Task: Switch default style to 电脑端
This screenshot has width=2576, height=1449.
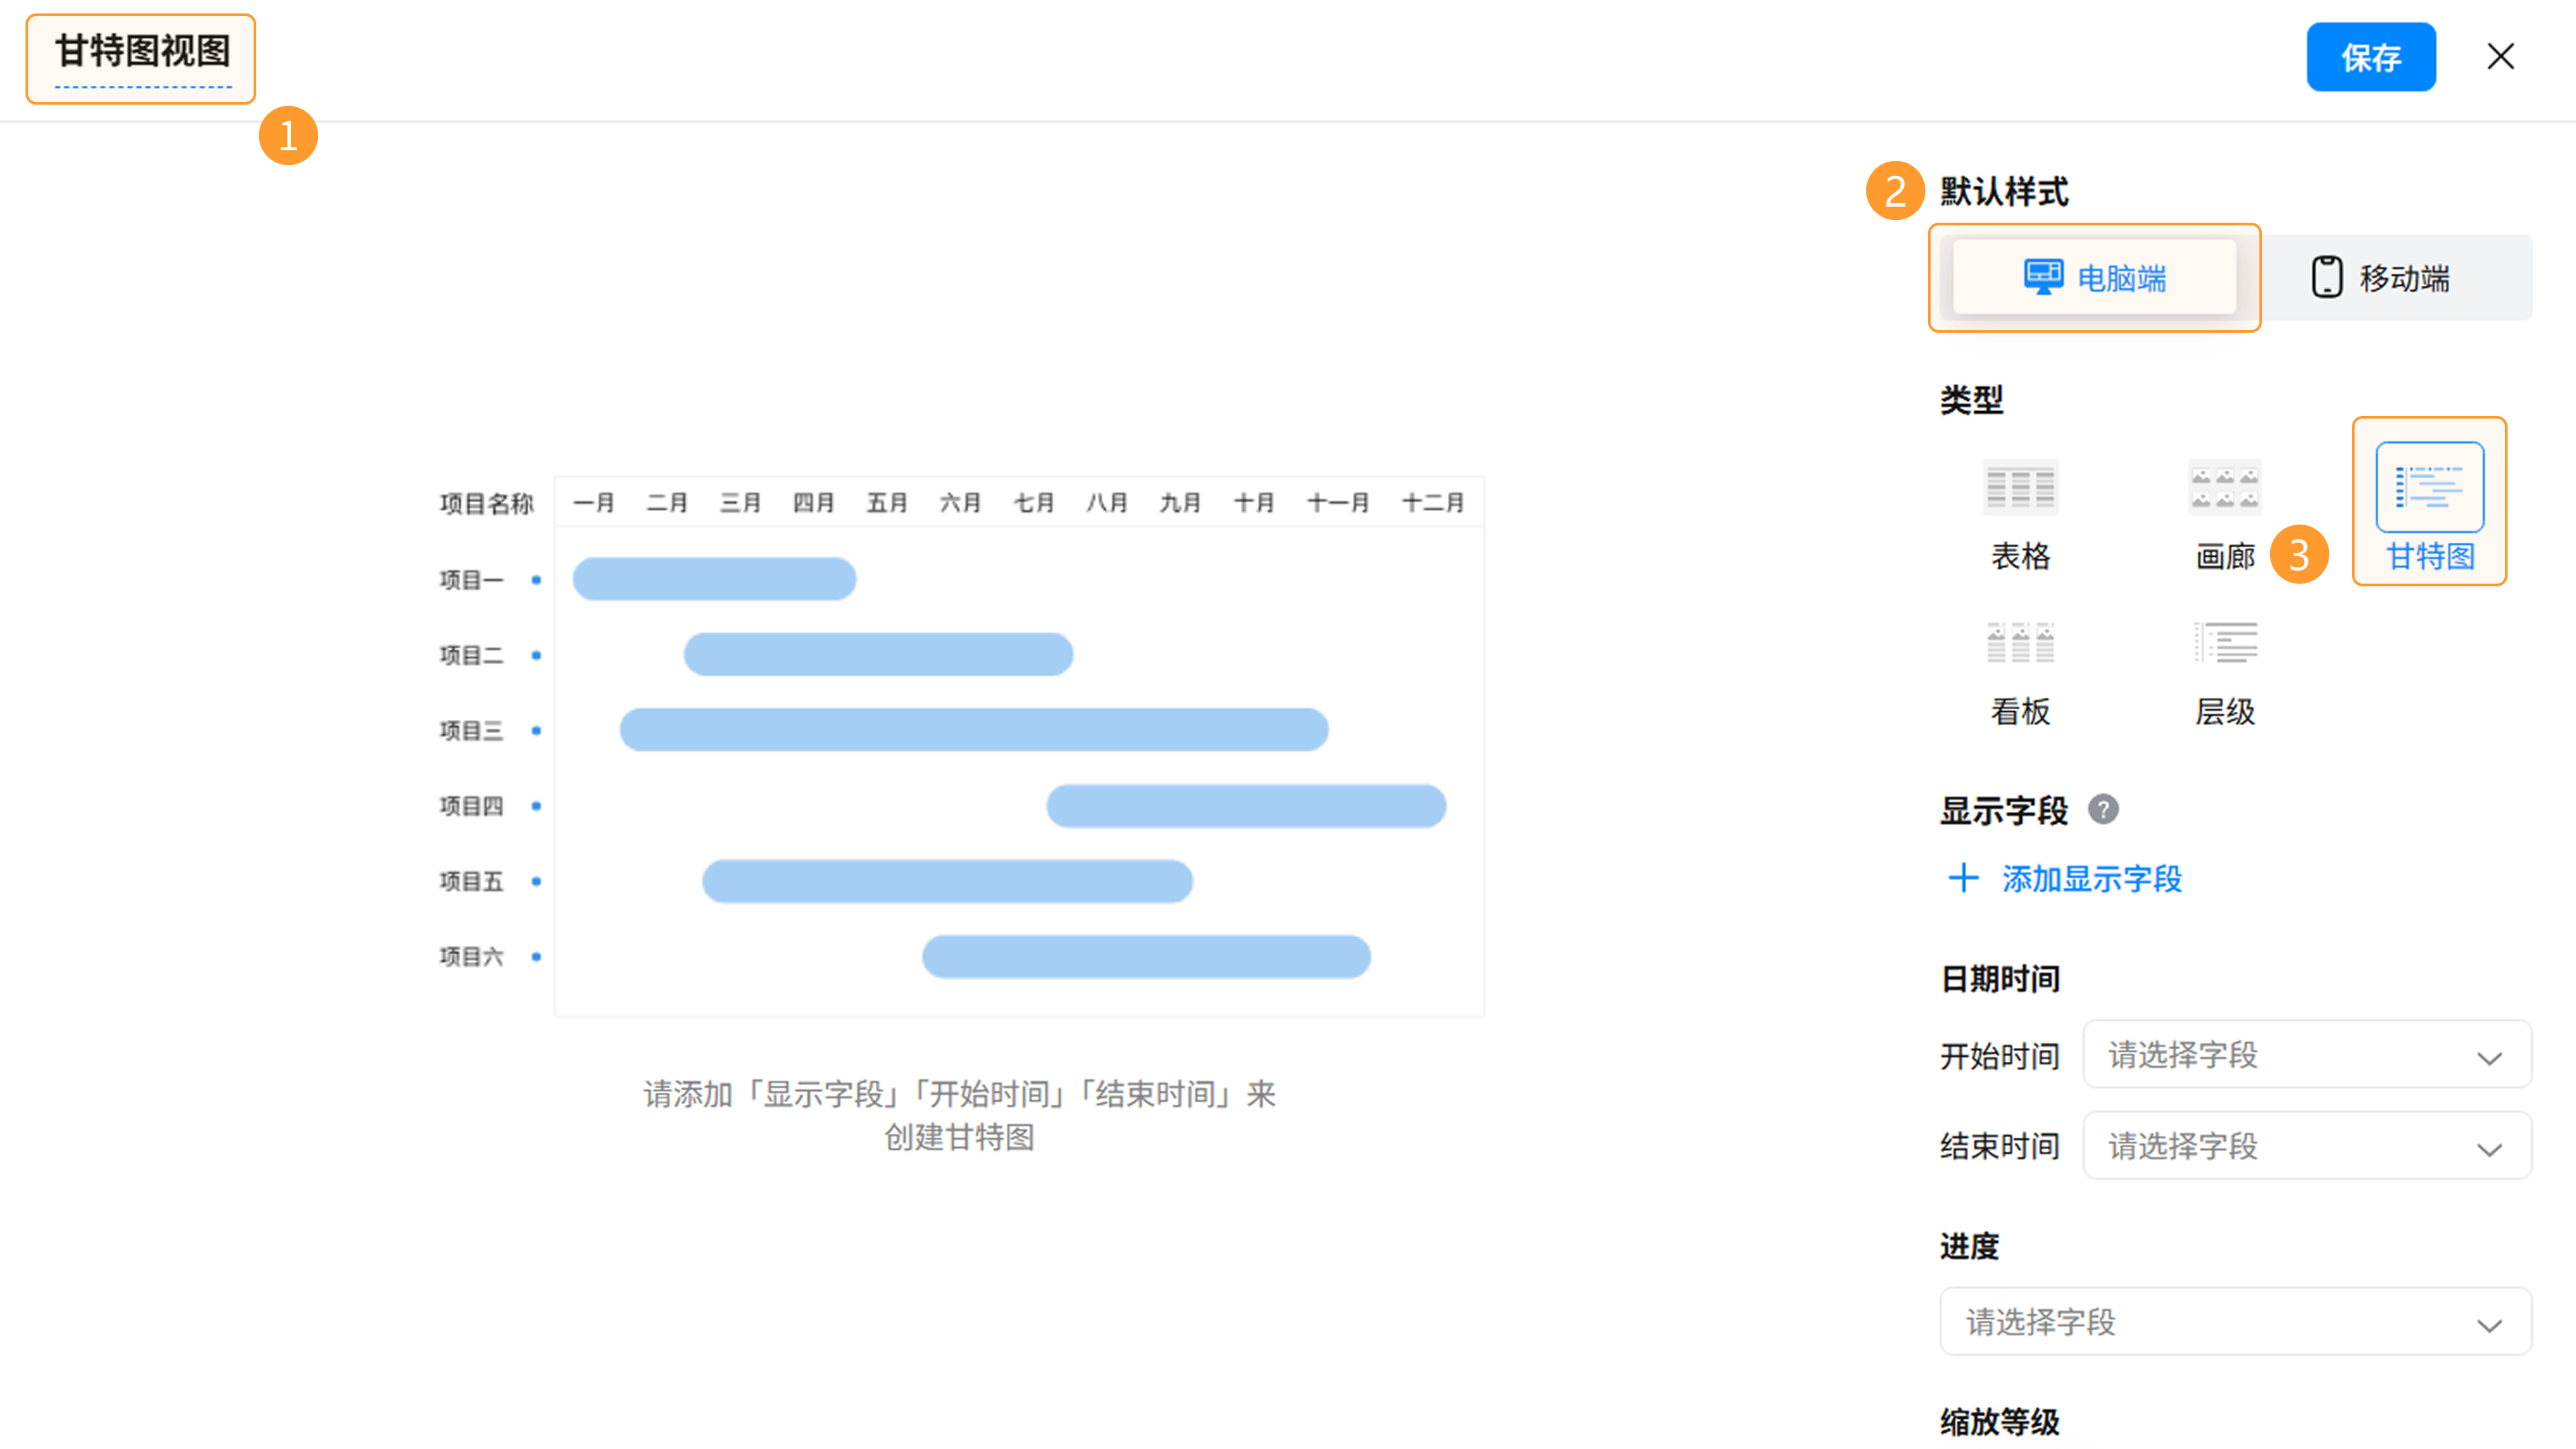Action: click(2094, 278)
